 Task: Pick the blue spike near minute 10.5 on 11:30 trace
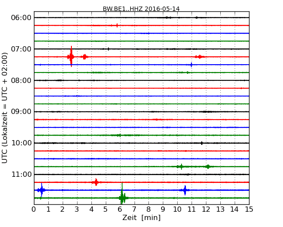click(x=185, y=190)
